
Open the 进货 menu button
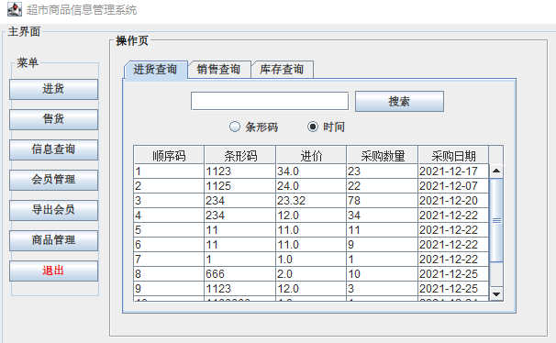click(x=53, y=89)
